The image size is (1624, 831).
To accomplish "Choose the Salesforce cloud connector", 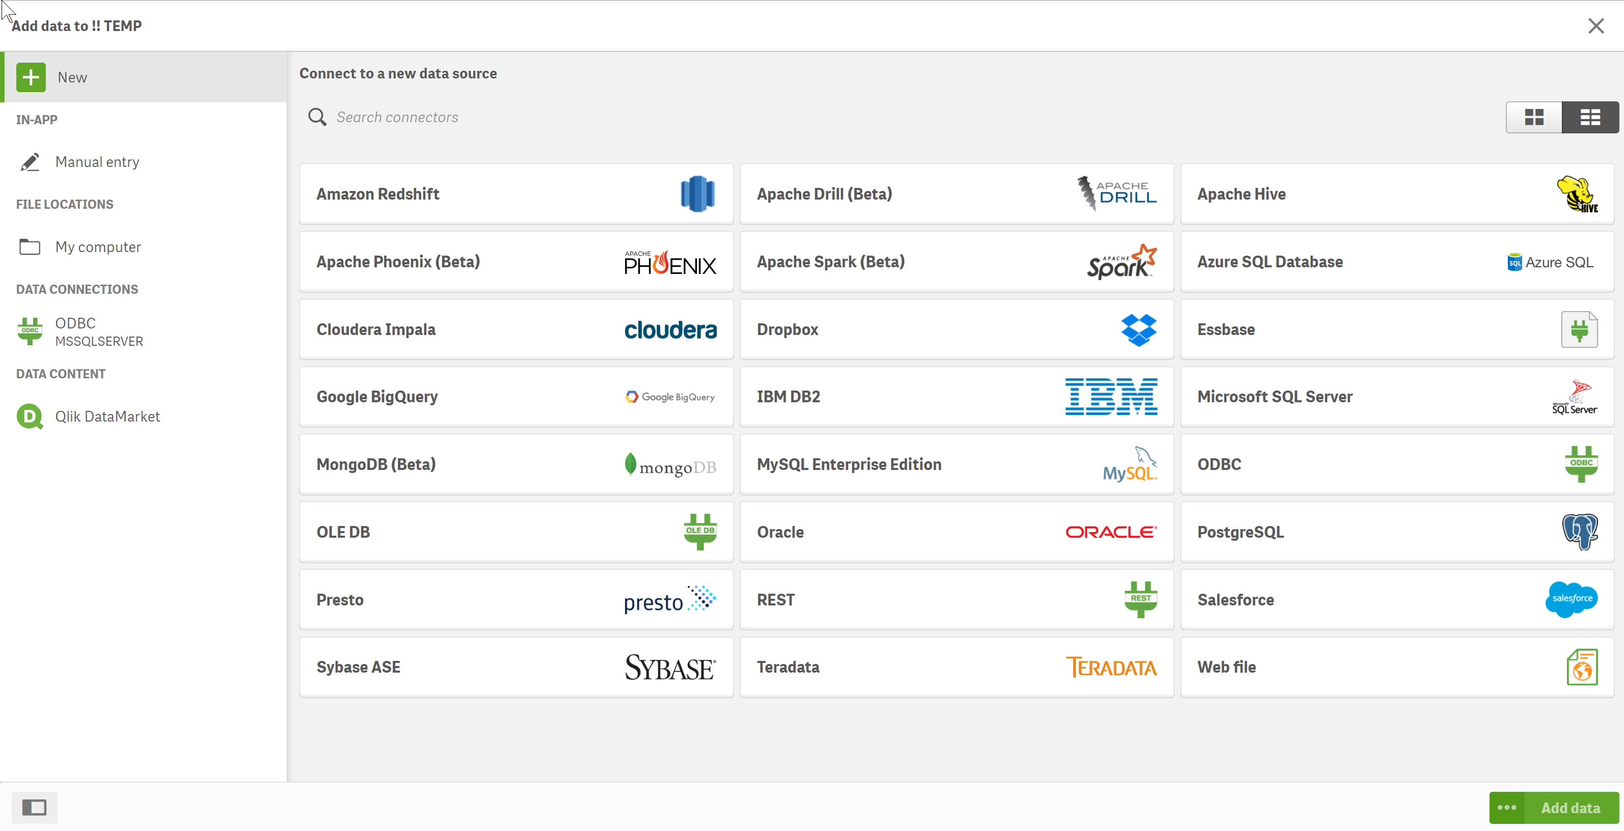I will (1396, 600).
